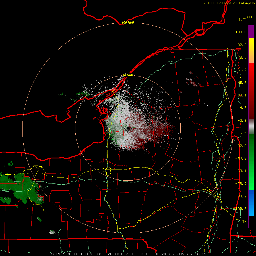Click the 50 NMI range ring label
Image resolution: width=256 pixels, height=256 pixels.
click(x=128, y=75)
